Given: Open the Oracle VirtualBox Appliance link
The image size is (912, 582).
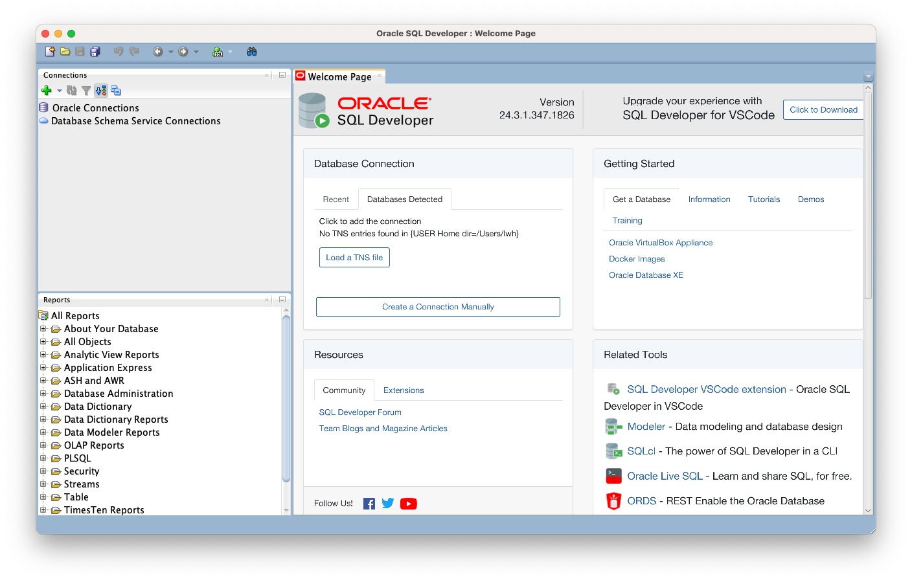Looking at the screenshot, I should pyautogui.click(x=661, y=243).
